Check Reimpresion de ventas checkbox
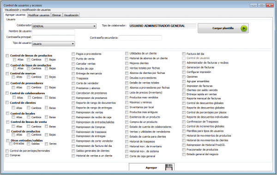The height and width of the screenshot is (175, 277). pyautogui.click(x=73, y=112)
